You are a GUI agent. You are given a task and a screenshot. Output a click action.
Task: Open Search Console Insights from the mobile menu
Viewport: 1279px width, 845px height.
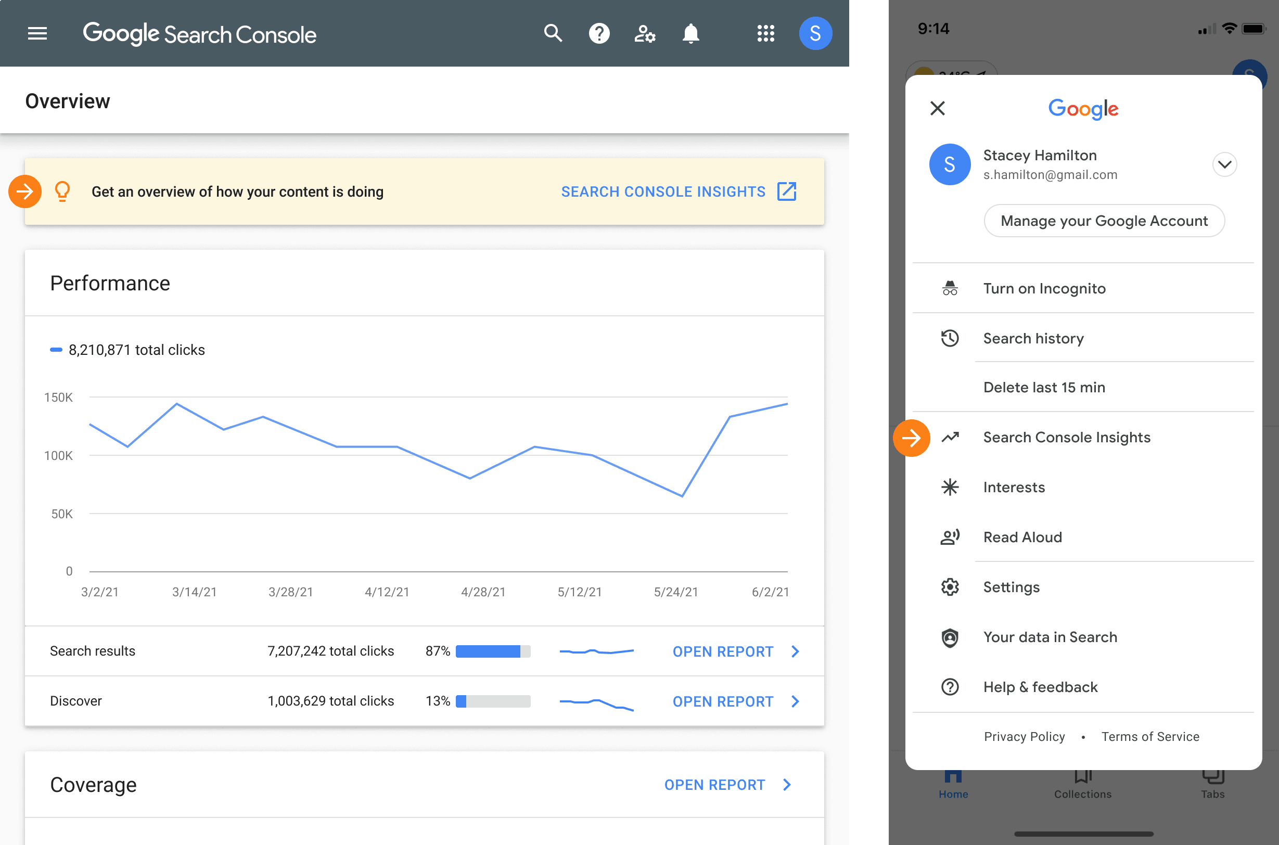click(x=1067, y=437)
